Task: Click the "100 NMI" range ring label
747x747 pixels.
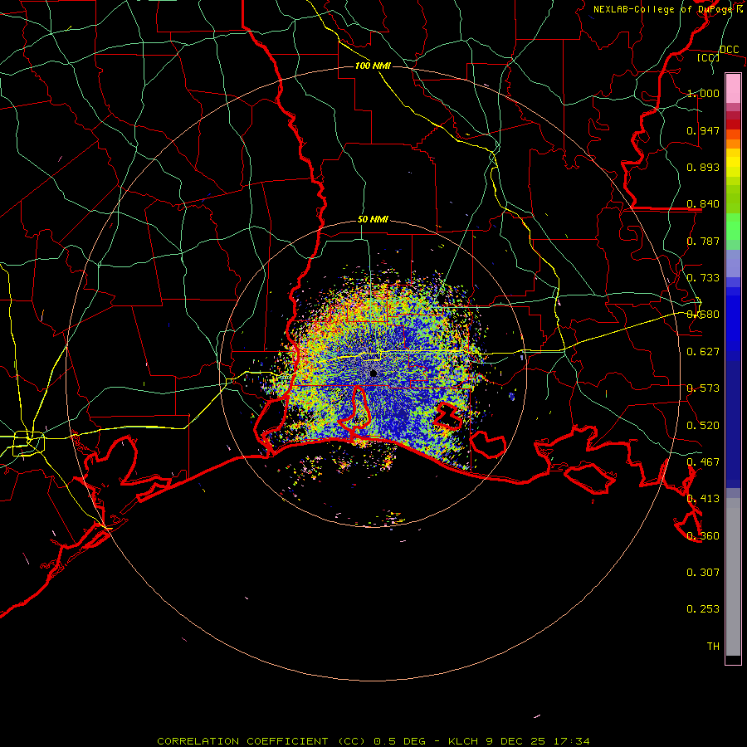Action: pyautogui.click(x=373, y=66)
